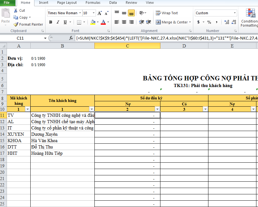Open the filter dropdown for Tên khách hàng
Viewport: 258px width, 207px height.
click(92, 109)
